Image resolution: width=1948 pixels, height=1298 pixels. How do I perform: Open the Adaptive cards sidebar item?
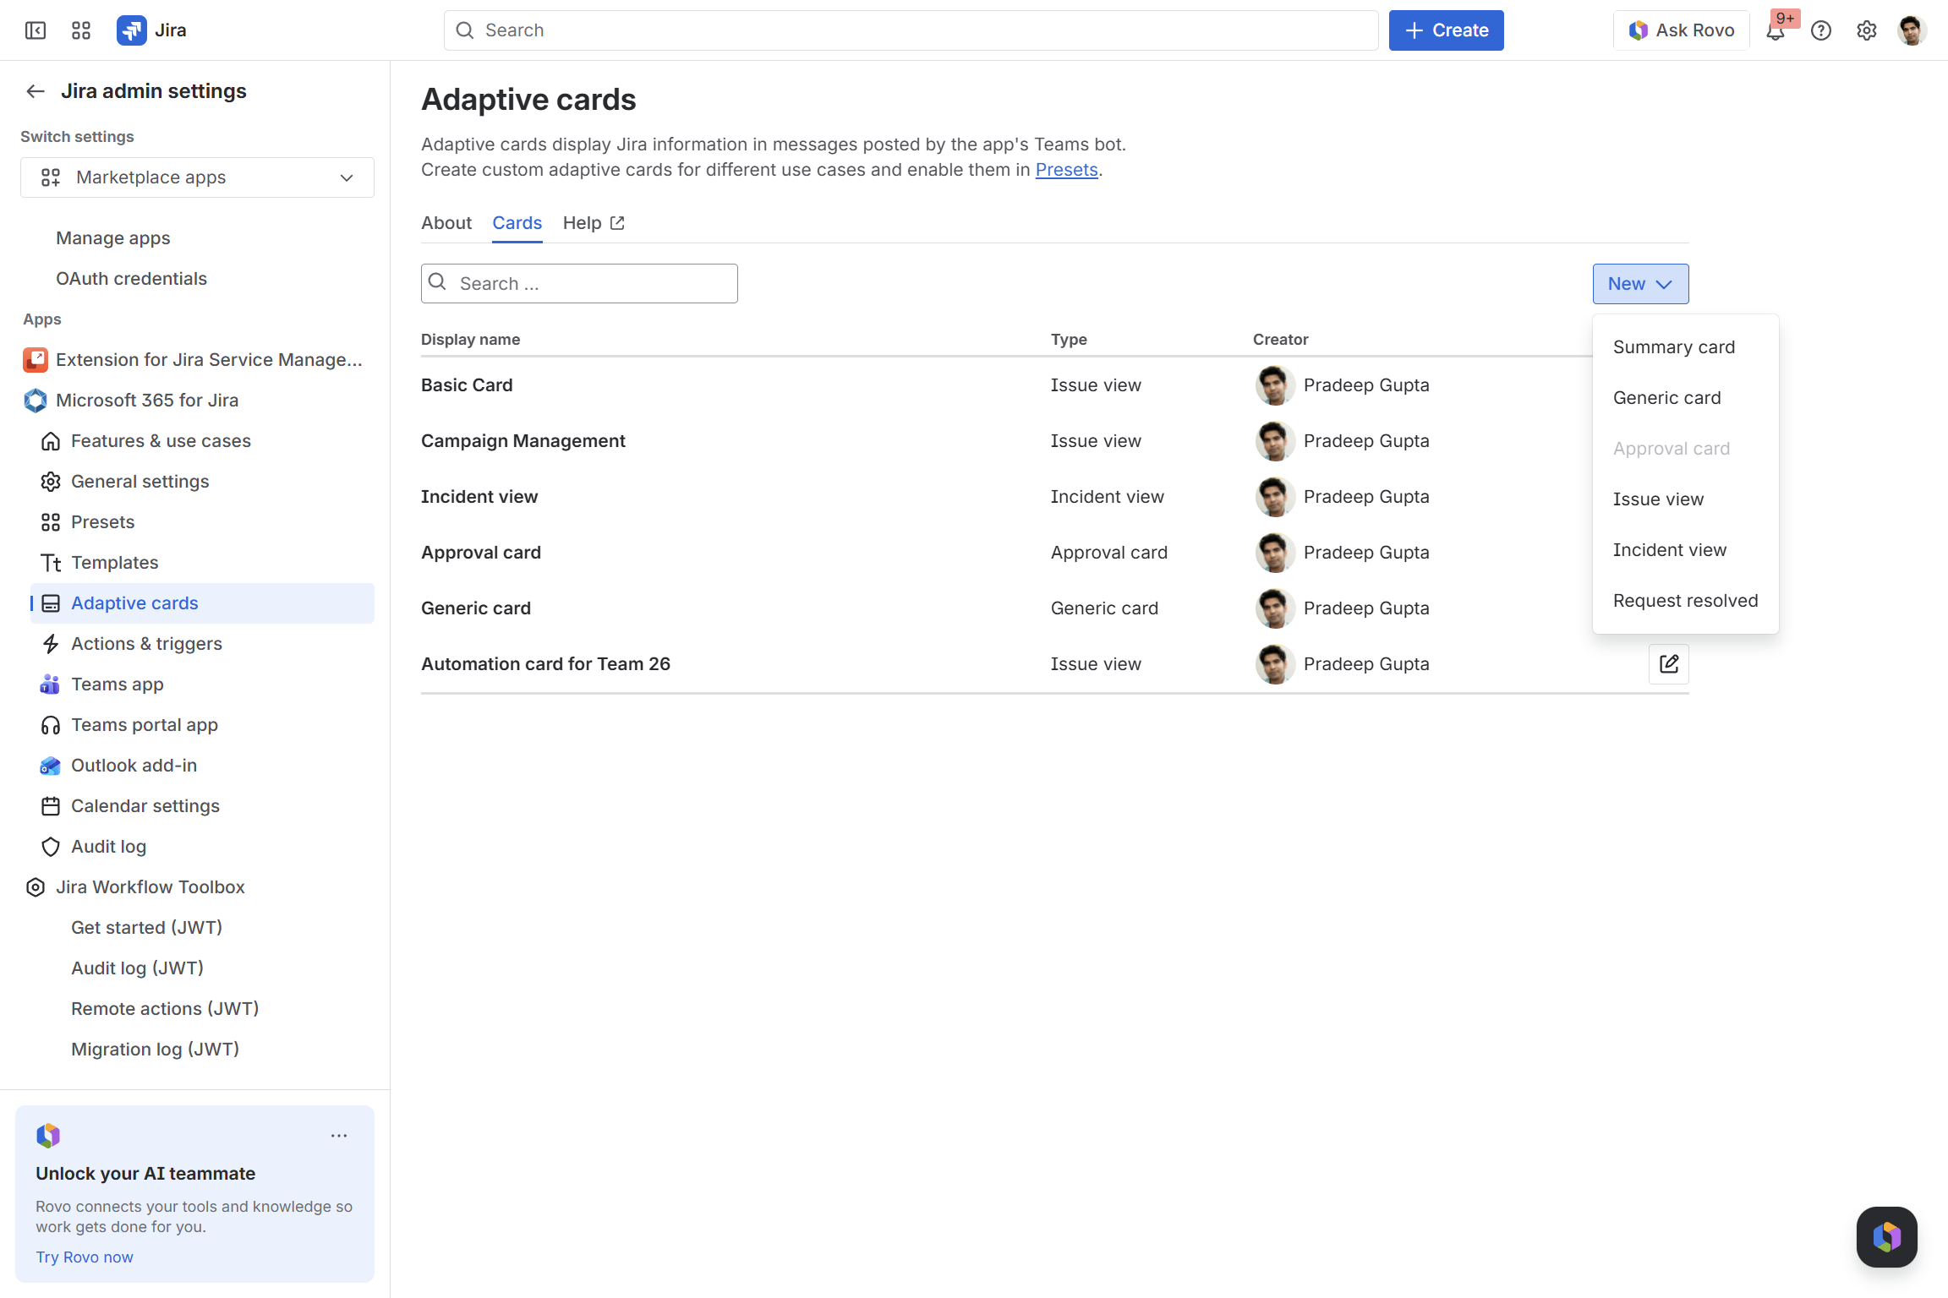pyautogui.click(x=203, y=603)
